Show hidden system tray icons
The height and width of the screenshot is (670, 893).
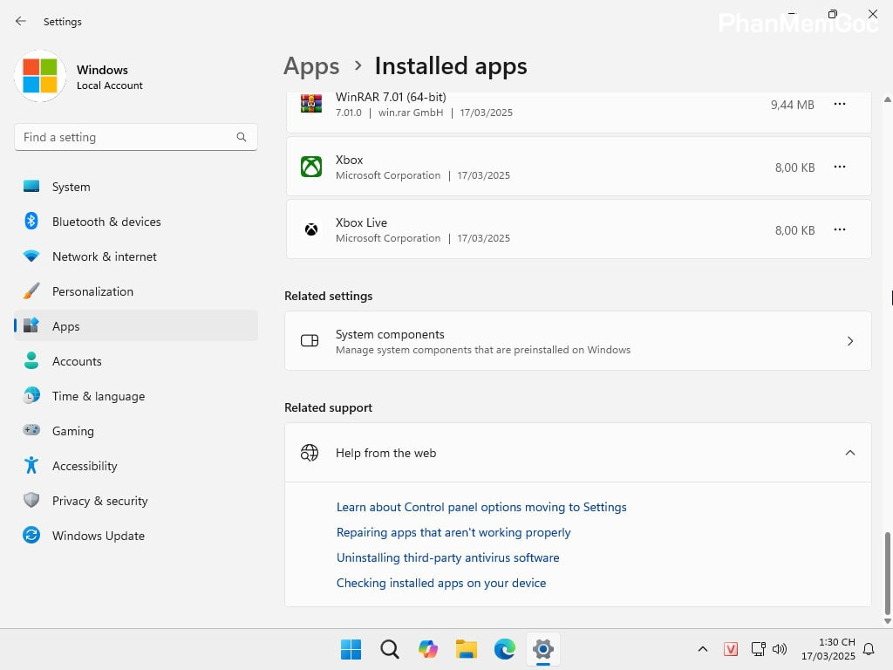coord(702,649)
